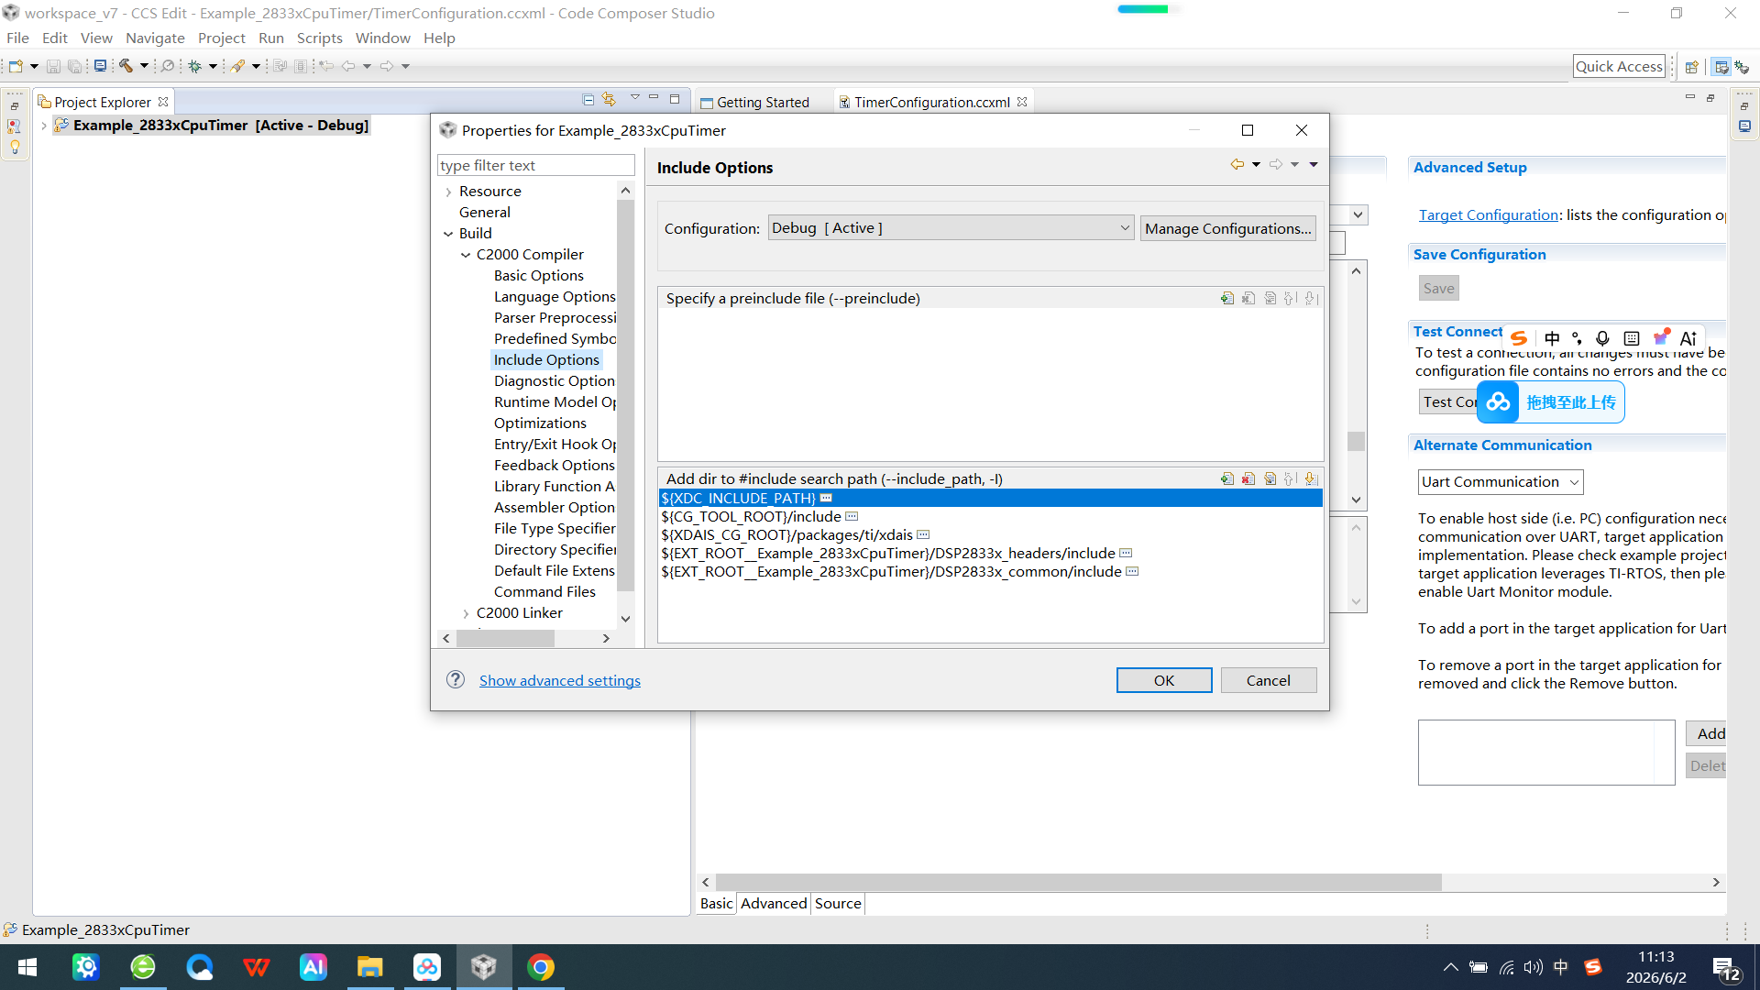Switch to the Source tab at bottom
Image resolution: width=1760 pixels, height=990 pixels.
(838, 903)
